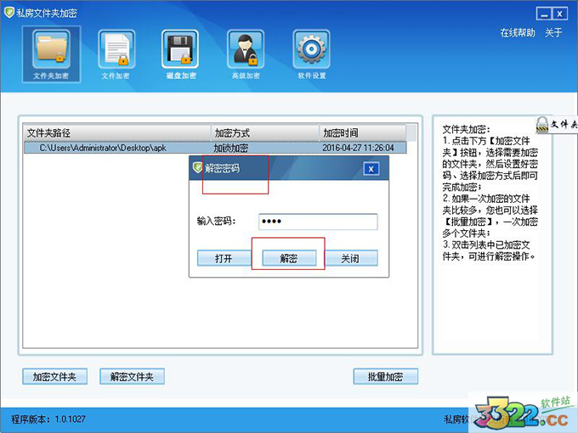Minimize the 私房文件夹加密 window
Viewport: 578px width, 433px height.
click(x=544, y=14)
